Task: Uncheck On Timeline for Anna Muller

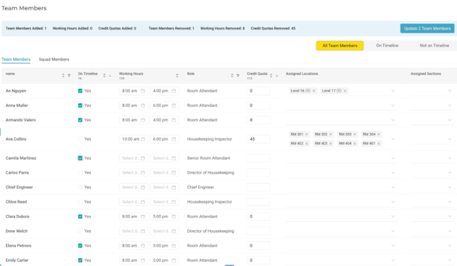Action: point(80,106)
